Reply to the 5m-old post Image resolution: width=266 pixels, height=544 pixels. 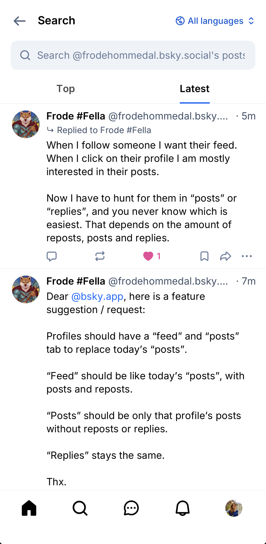point(51,256)
